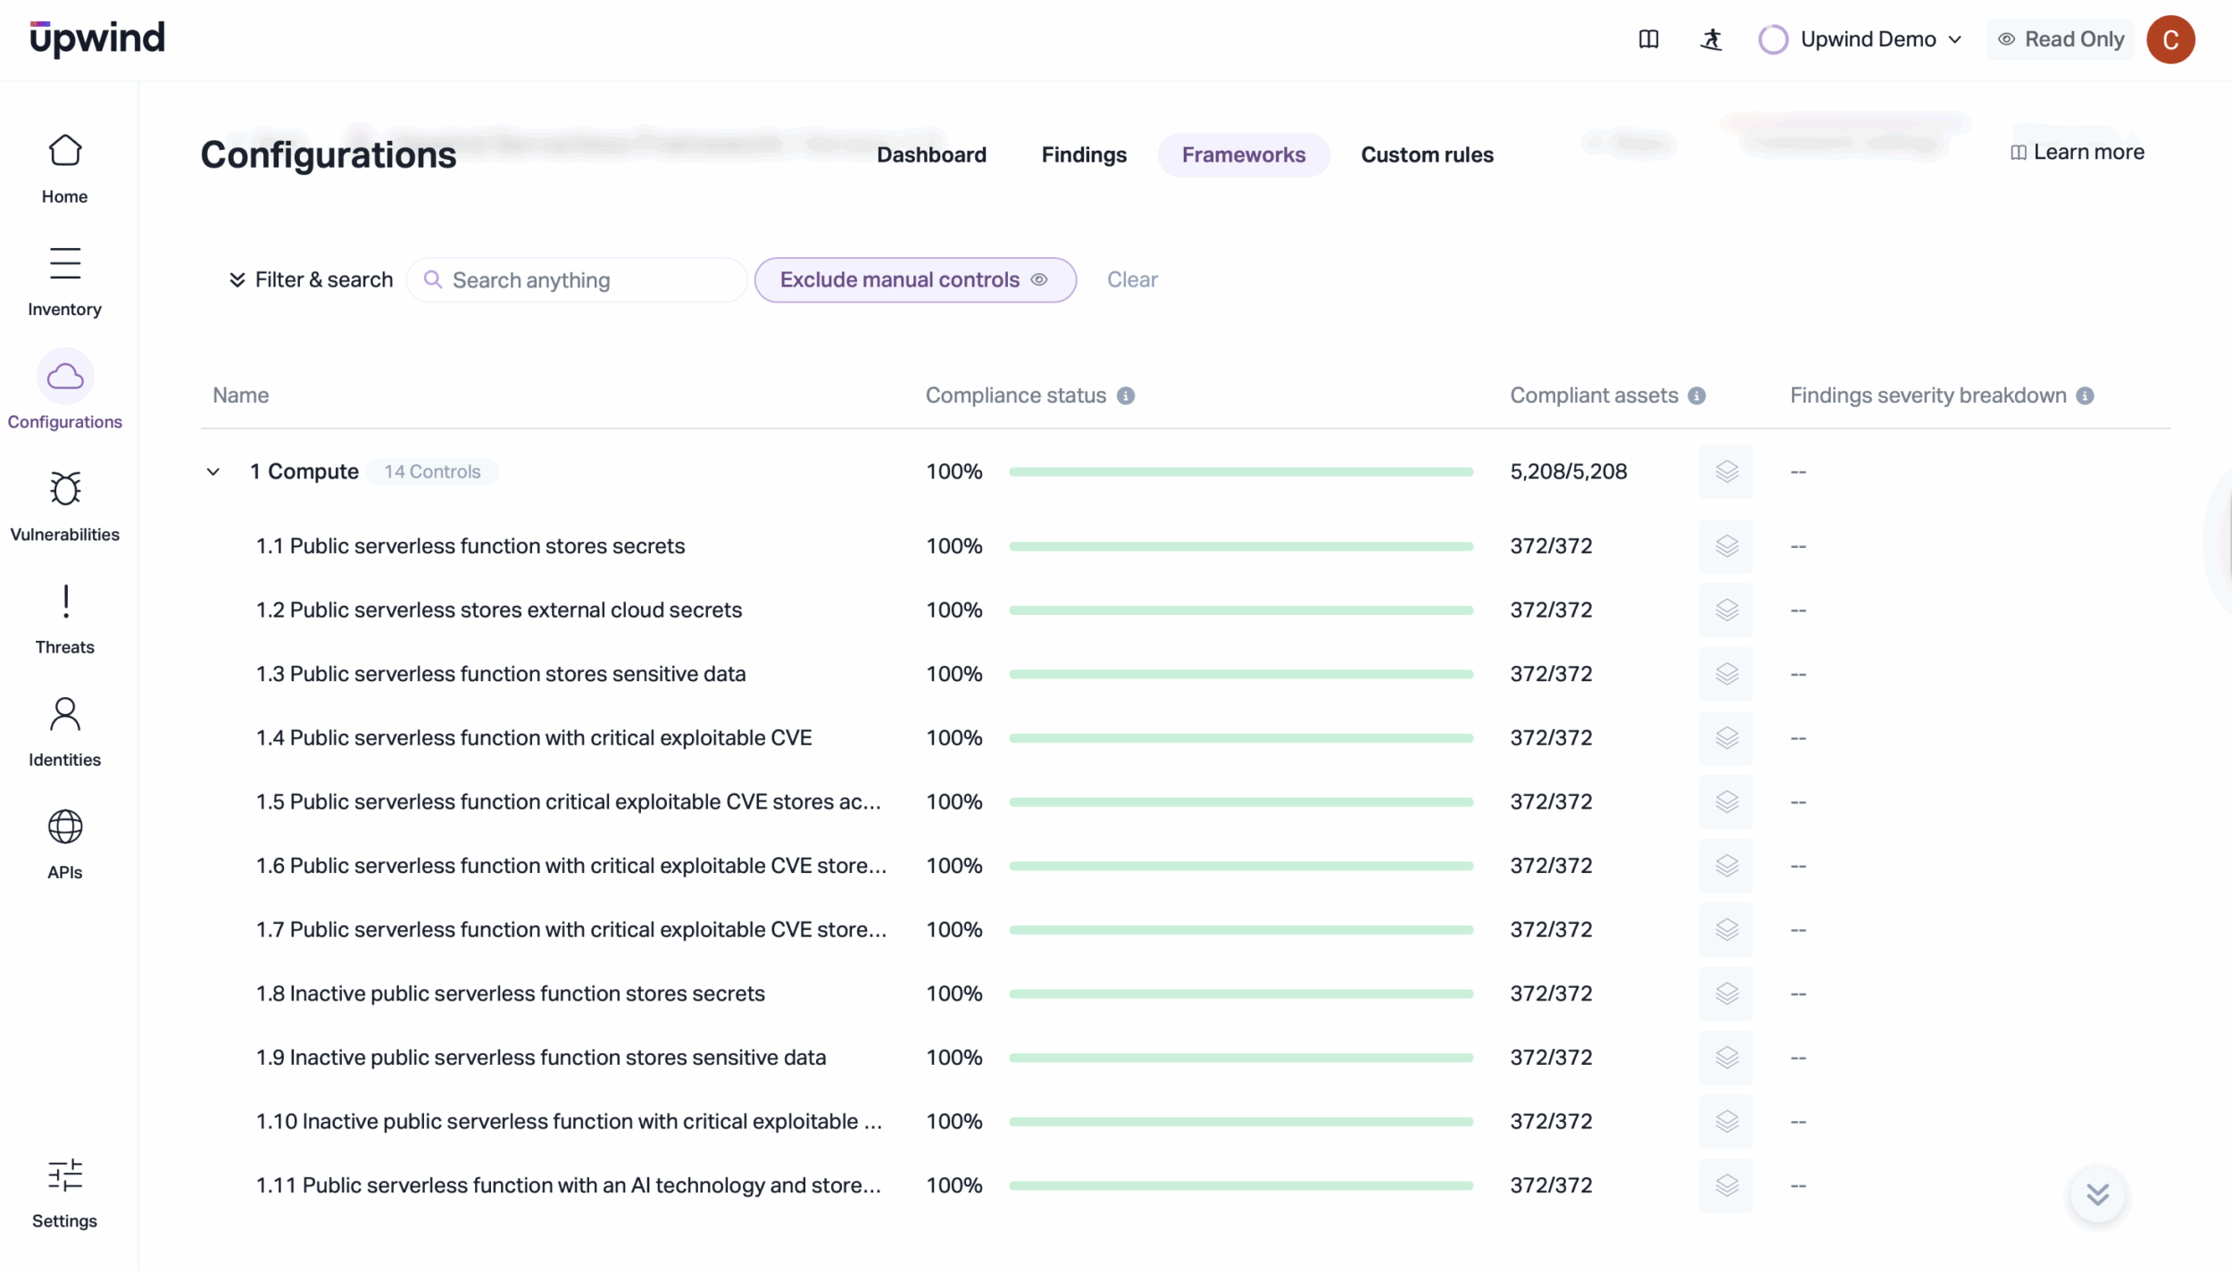
Task: Click layers icon for control 1.8
Action: [x=1726, y=993]
